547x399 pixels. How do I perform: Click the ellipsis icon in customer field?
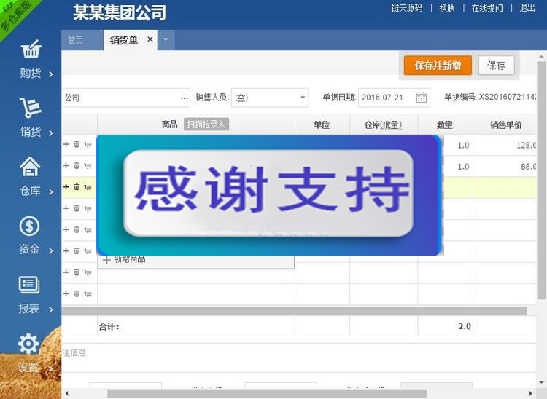(185, 98)
